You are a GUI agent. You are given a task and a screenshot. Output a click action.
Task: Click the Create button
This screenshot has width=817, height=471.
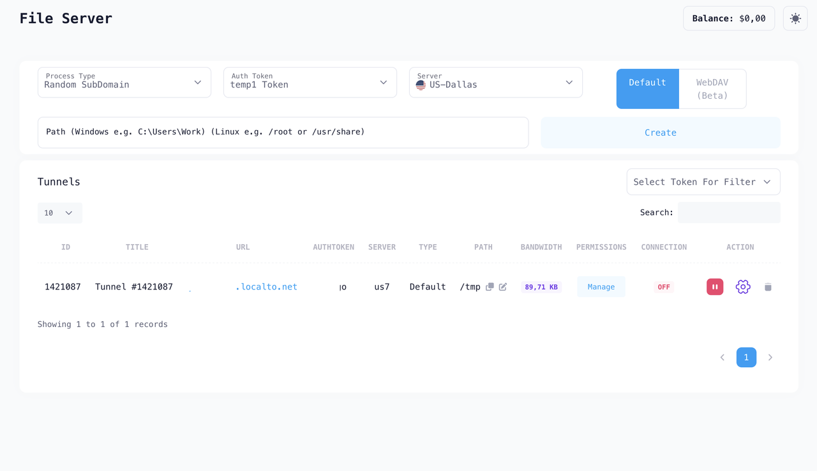661,133
